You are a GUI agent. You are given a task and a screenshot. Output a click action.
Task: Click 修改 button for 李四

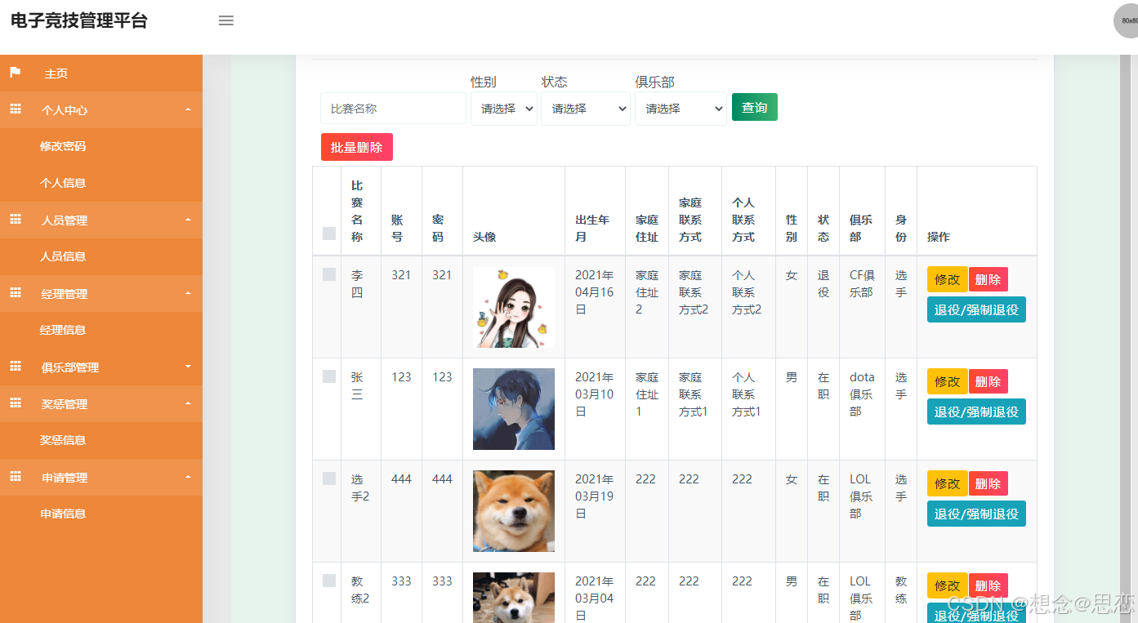pyautogui.click(x=948, y=279)
